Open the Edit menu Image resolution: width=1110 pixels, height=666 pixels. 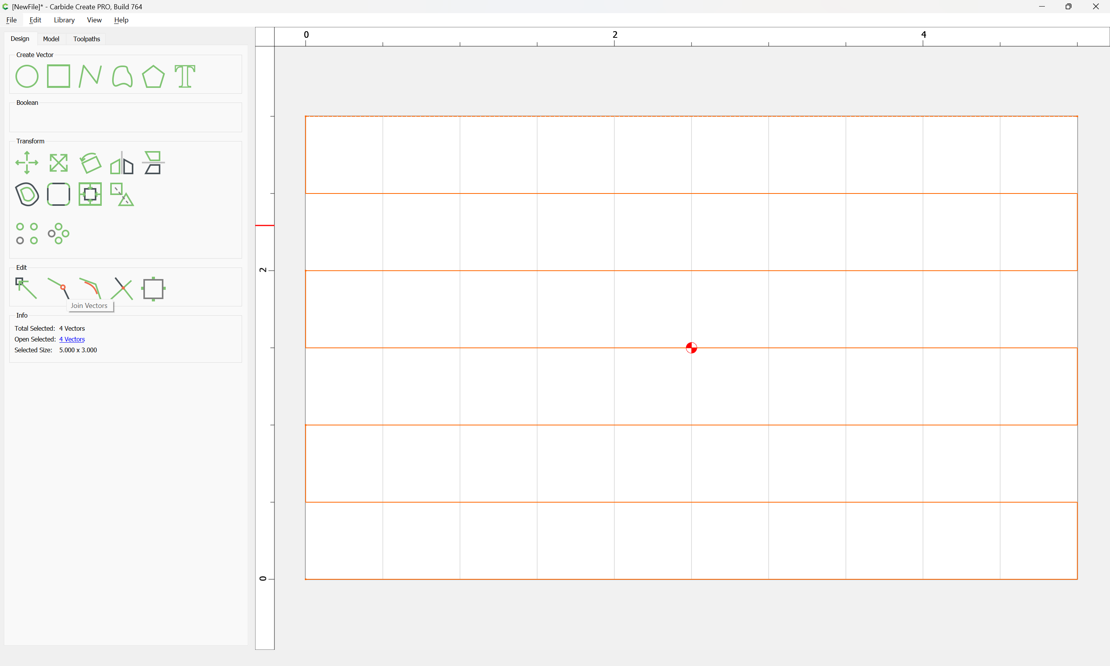[35, 20]
